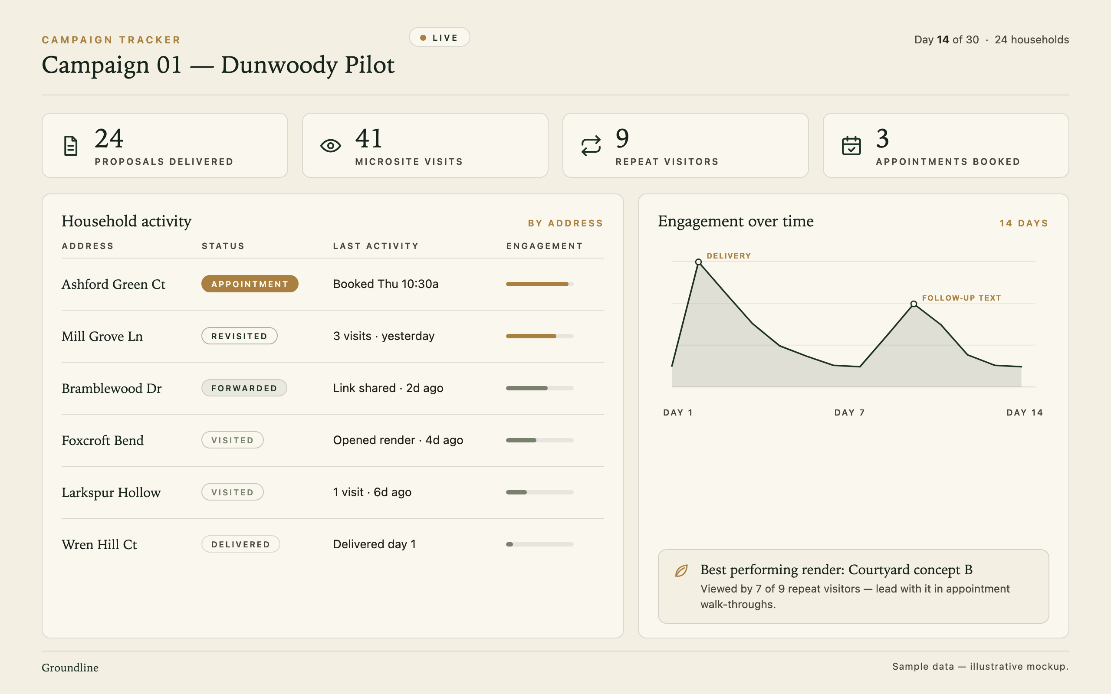Click the FORWARDED status badge

[x=244, y=388]
